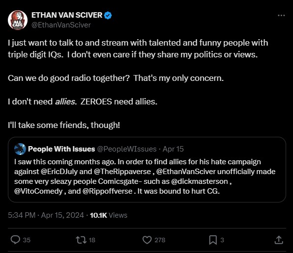Screen dimensions: 293x253
Task: Visit ETHAN VAN SCIVER display name
Action: click(67, 15)
